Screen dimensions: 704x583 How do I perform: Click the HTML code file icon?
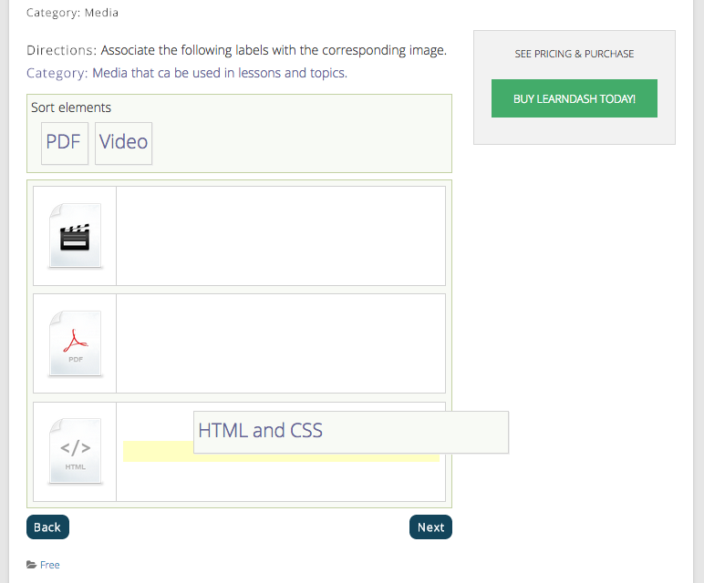pos(76,452)
